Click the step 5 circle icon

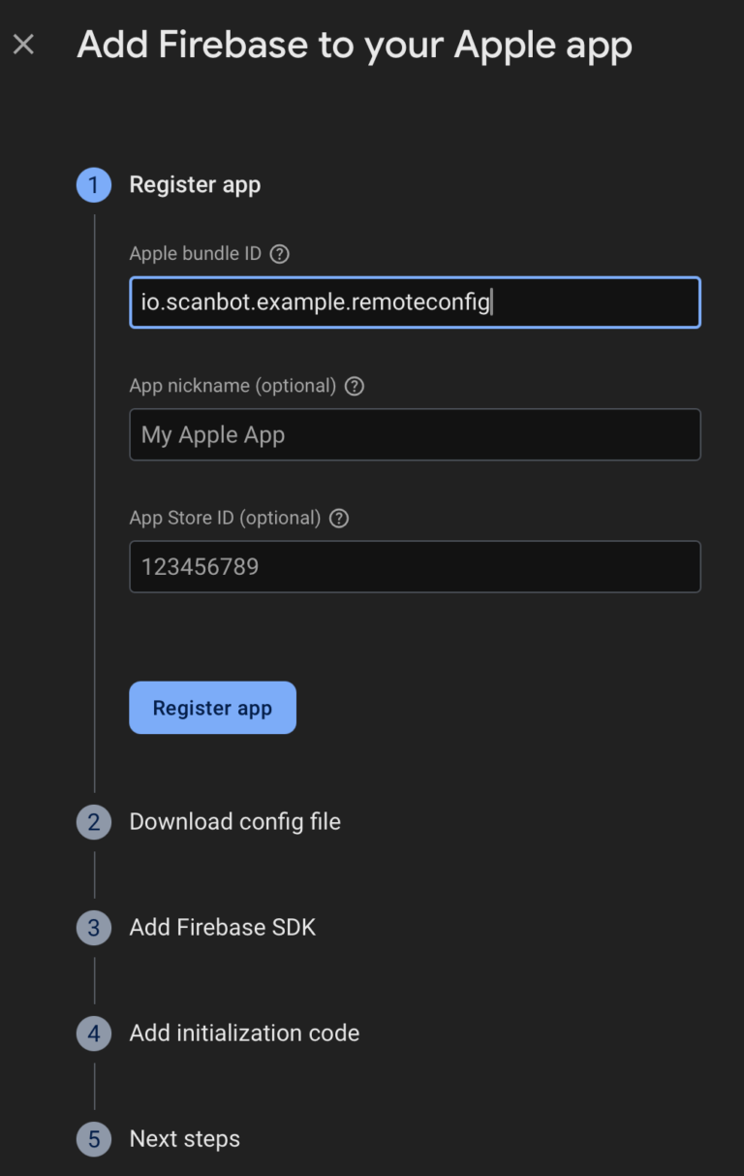[94, 1138]
